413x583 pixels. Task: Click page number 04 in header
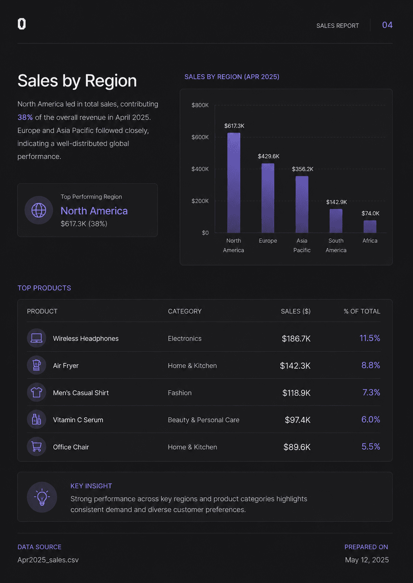click(387, 25)
